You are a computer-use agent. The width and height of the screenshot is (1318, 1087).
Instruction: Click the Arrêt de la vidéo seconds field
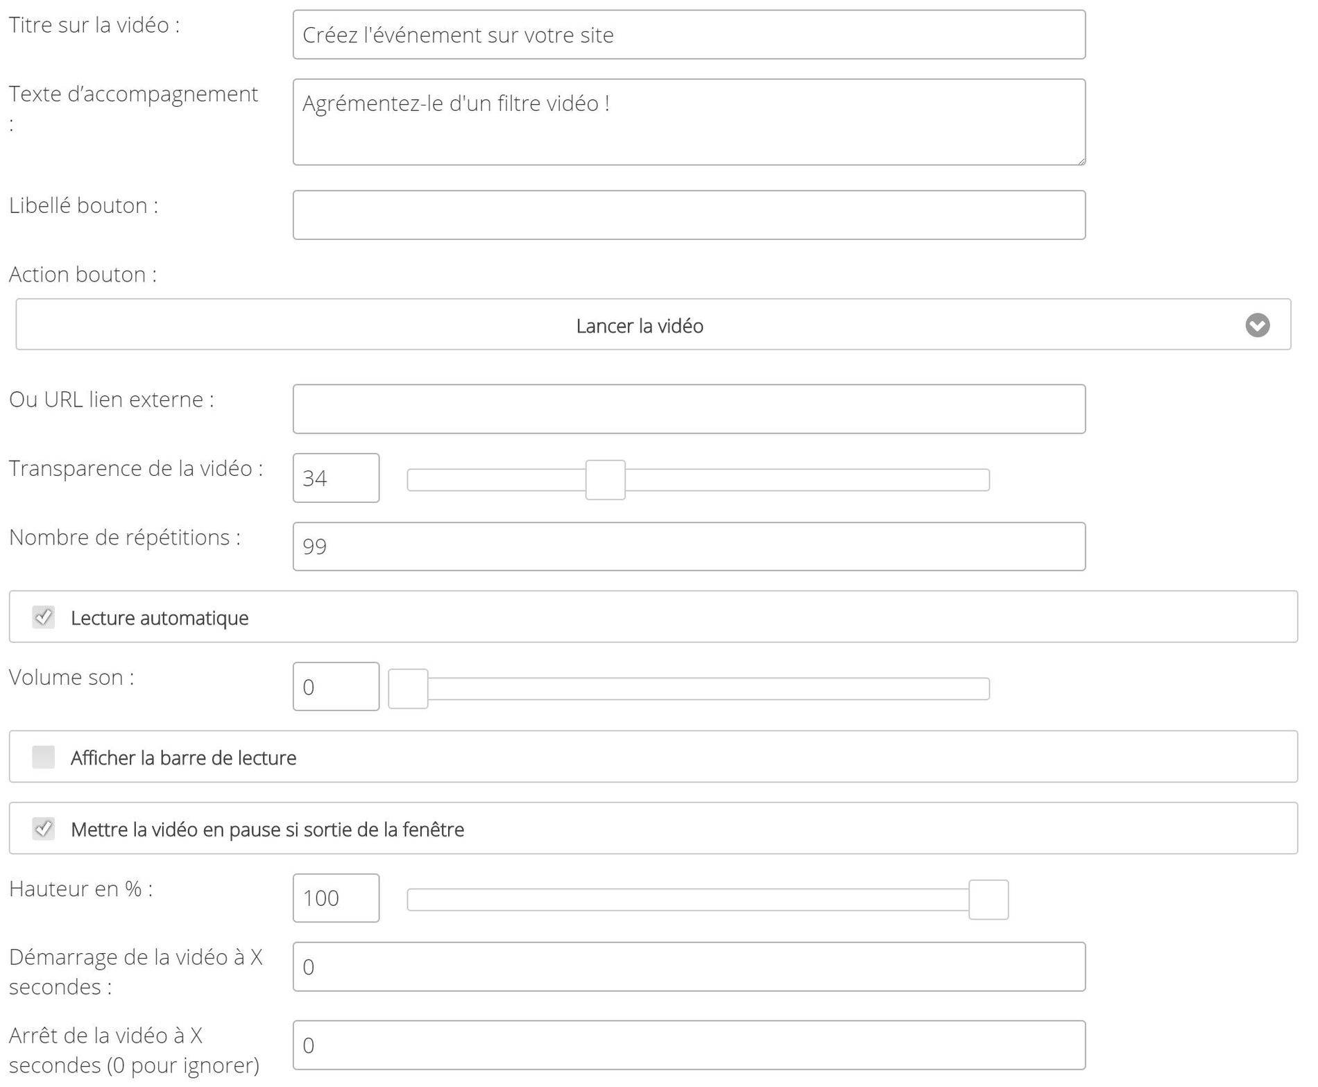pyautogui.click(x=689, y=1045)
